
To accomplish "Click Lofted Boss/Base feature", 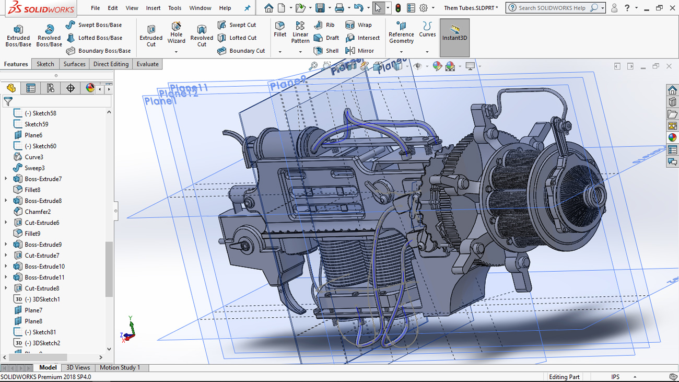I will tap(94, 38).
